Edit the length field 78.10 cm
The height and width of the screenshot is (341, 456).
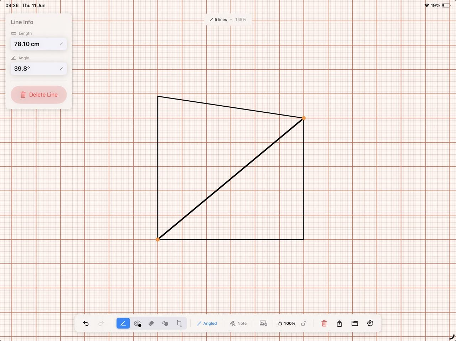pos(39,44)
